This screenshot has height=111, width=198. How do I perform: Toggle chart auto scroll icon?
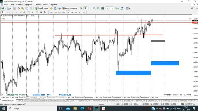coord(108,8)
